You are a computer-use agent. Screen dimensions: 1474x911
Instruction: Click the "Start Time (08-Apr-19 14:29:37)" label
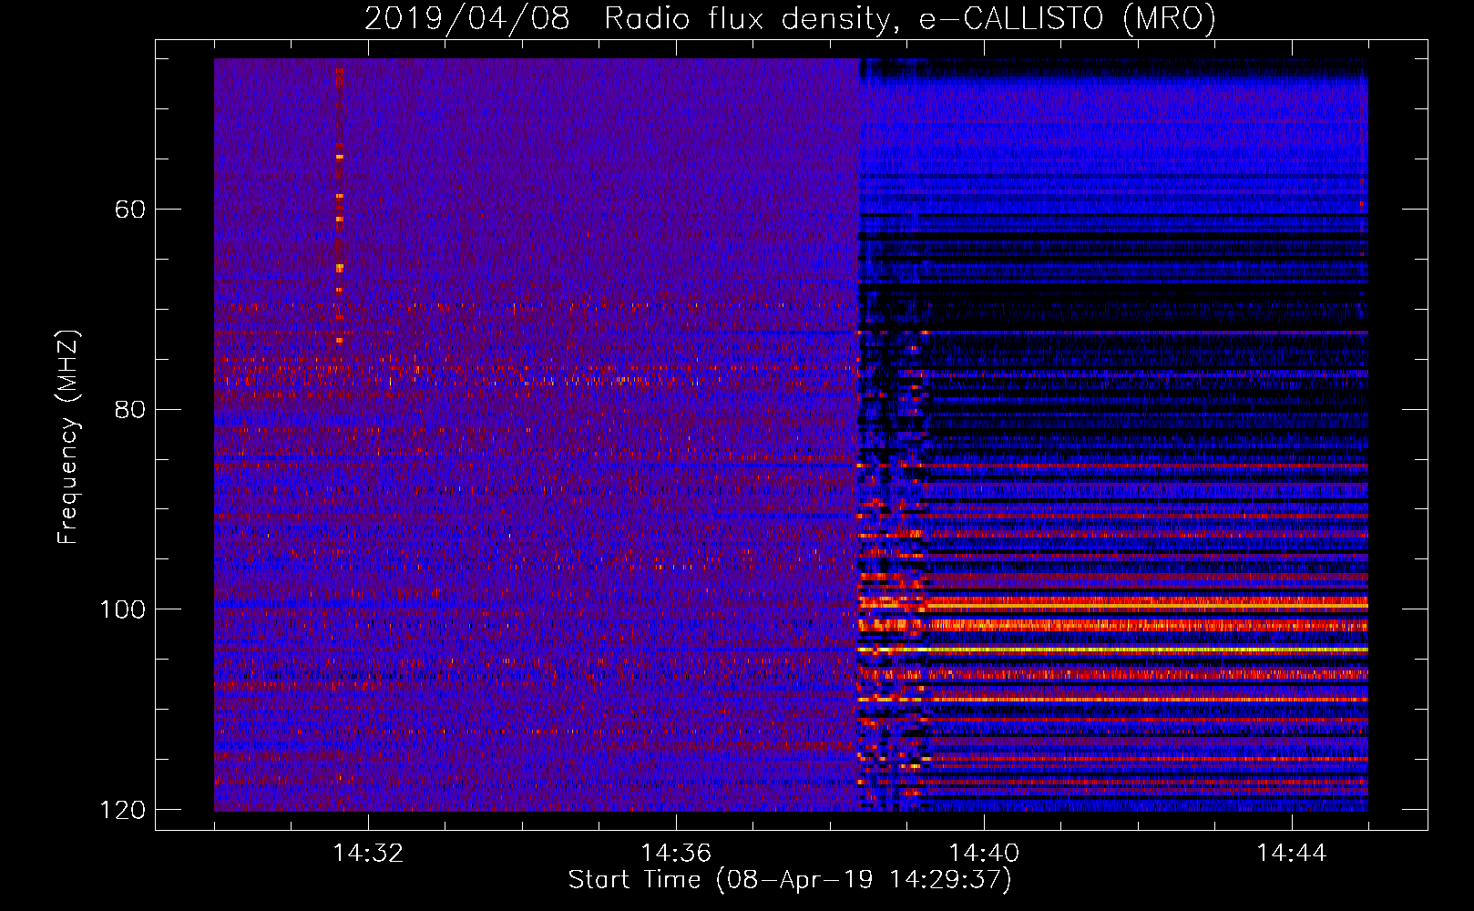pyautogui.click(x=790, y=880)
